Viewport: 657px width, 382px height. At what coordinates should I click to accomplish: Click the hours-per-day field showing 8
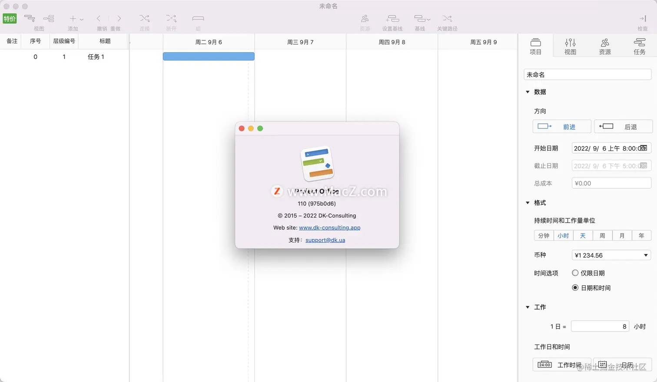coord(600,326)
